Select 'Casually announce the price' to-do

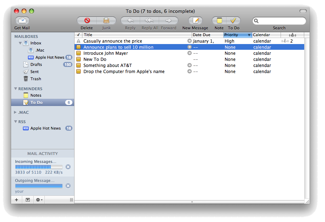(113, 41)
